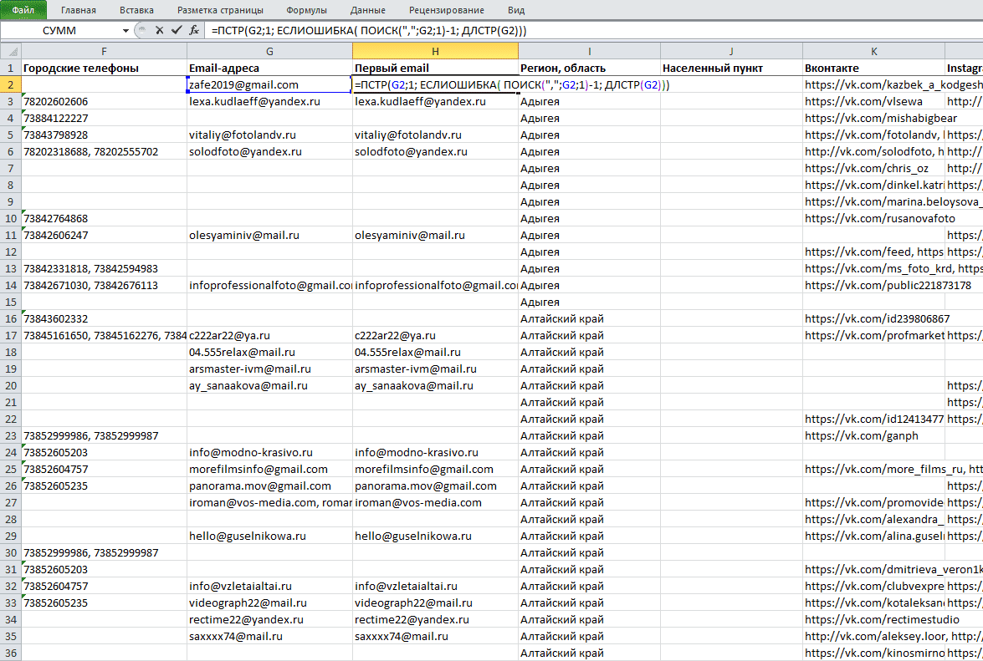Click link https://vk.com/ganph
Screen dimensions: 983x661
pos(862,435)
